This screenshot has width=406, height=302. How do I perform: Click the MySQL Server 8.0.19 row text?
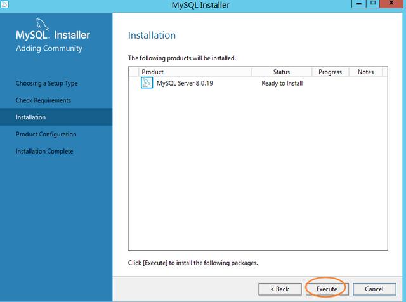coord(185,83)
